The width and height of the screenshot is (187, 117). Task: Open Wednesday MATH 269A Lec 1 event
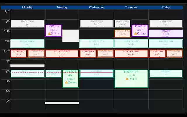pyautogui.click(x=97, y=24)
